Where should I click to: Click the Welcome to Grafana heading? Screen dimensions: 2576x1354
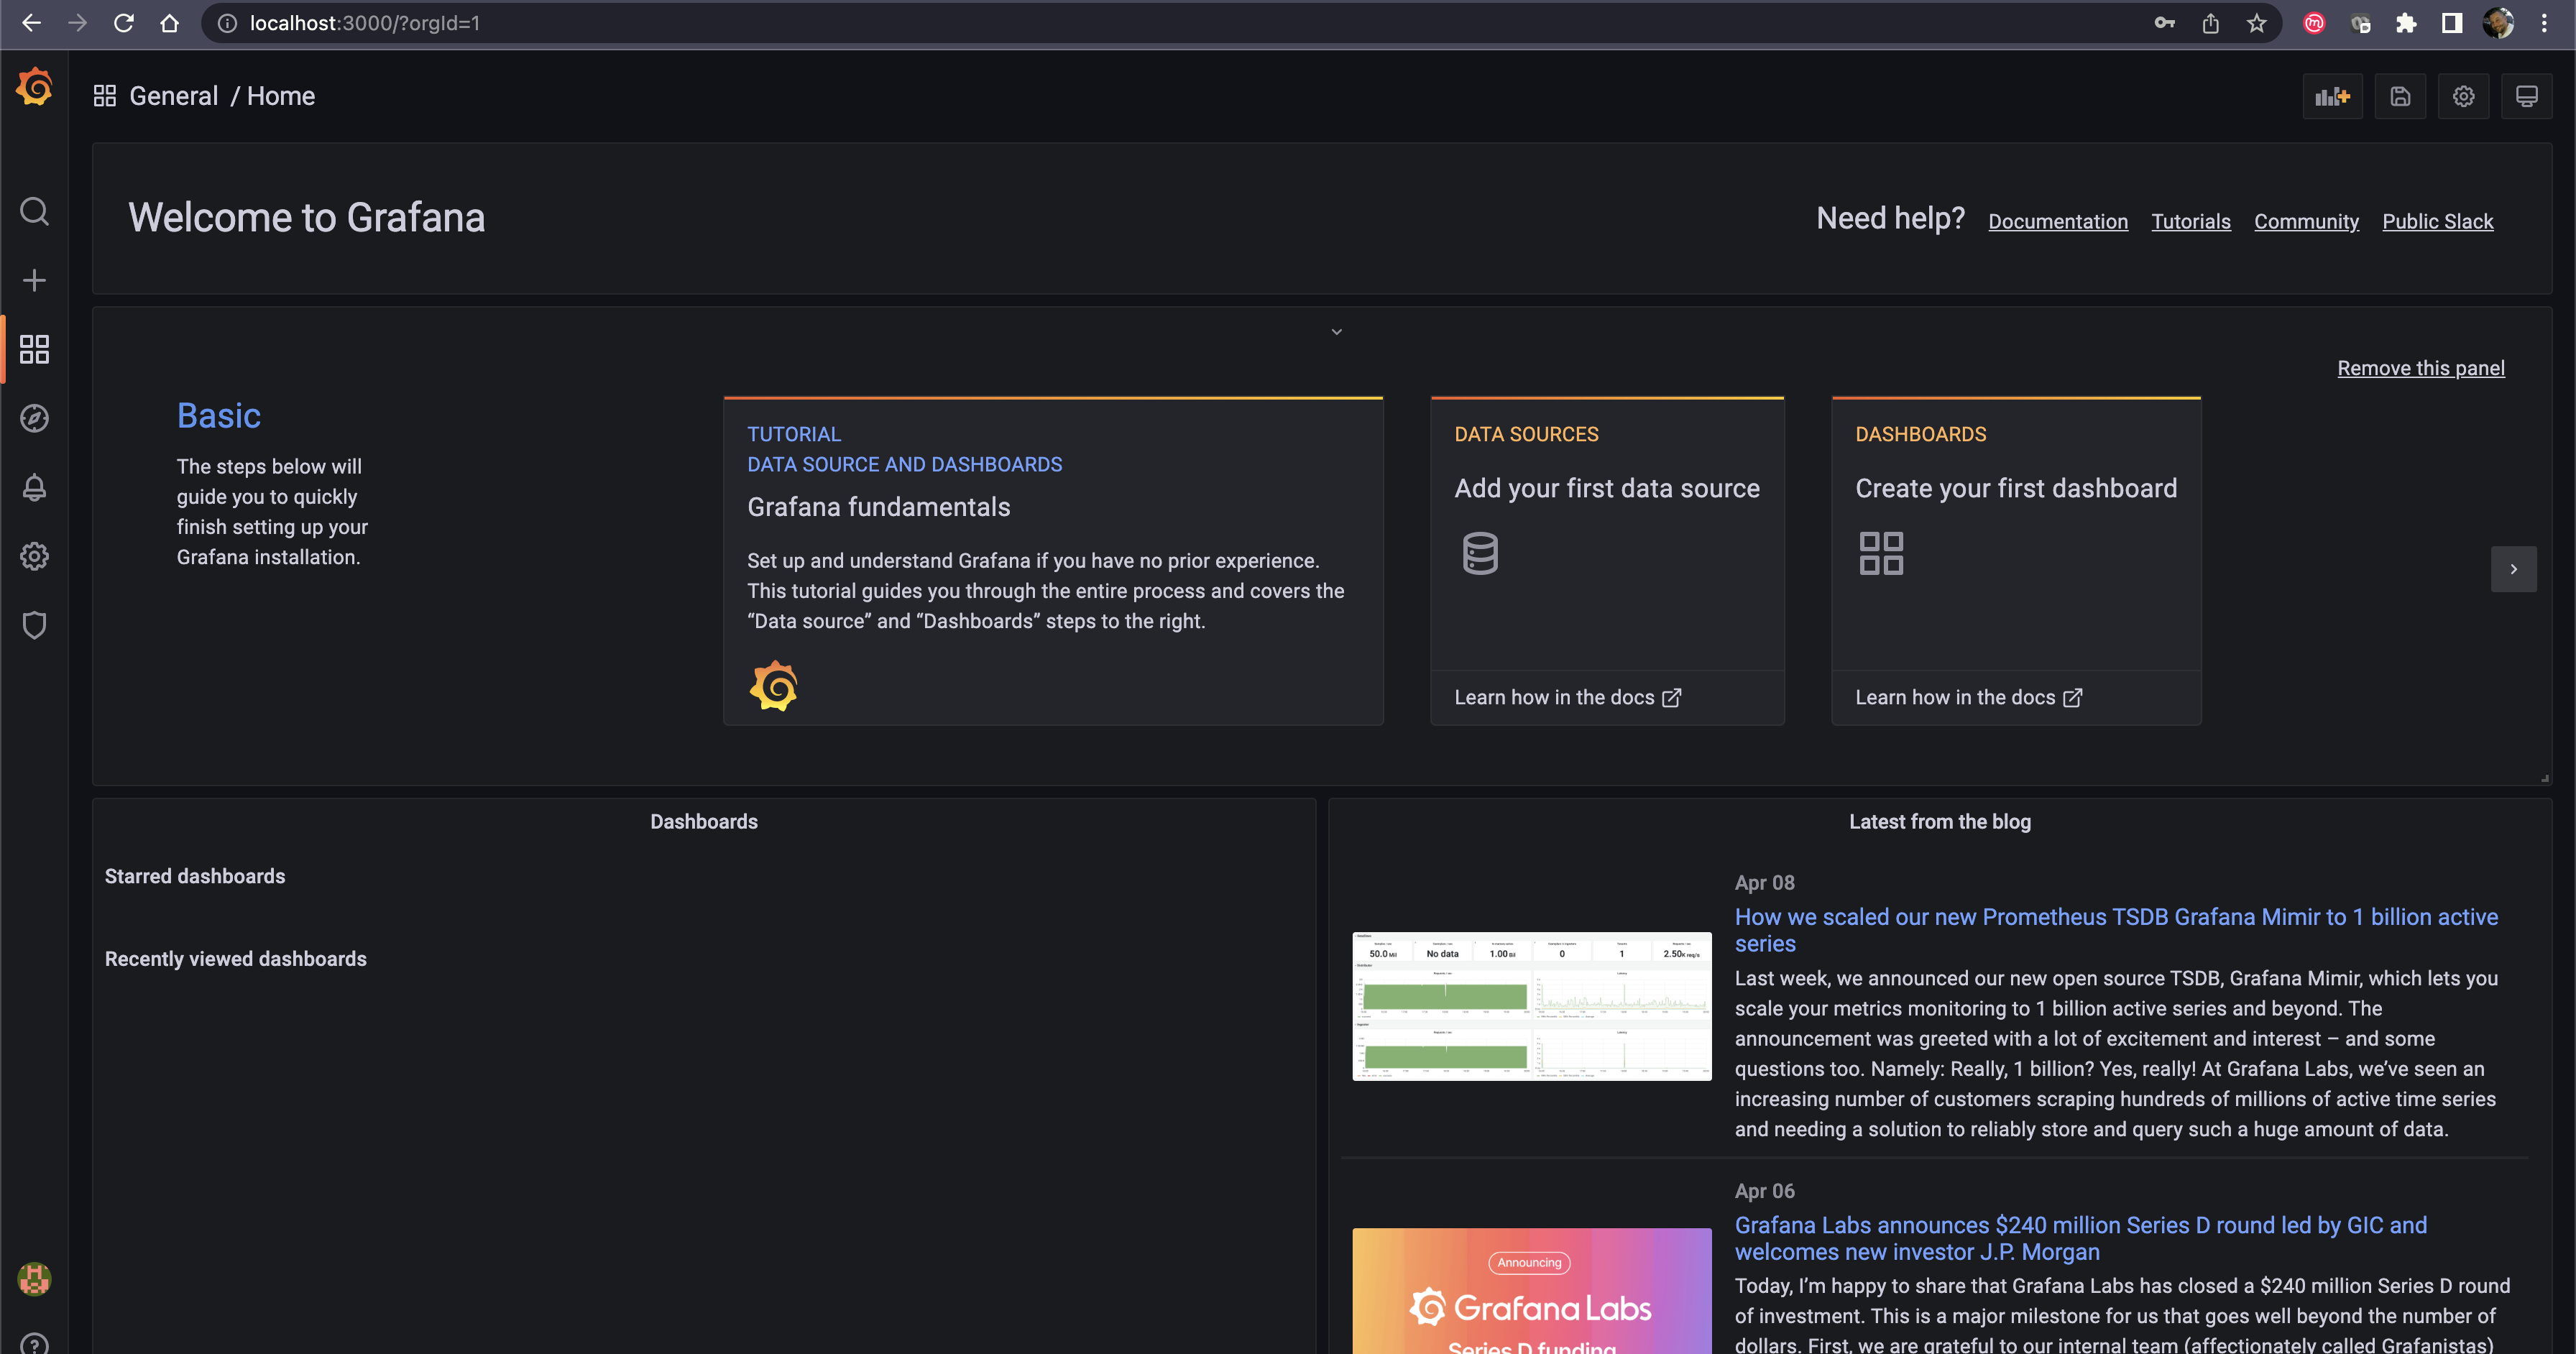click(x=306, y=217)
